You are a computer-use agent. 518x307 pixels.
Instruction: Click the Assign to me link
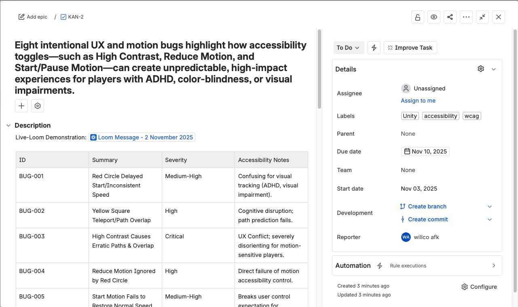click(x=418, y=101)
